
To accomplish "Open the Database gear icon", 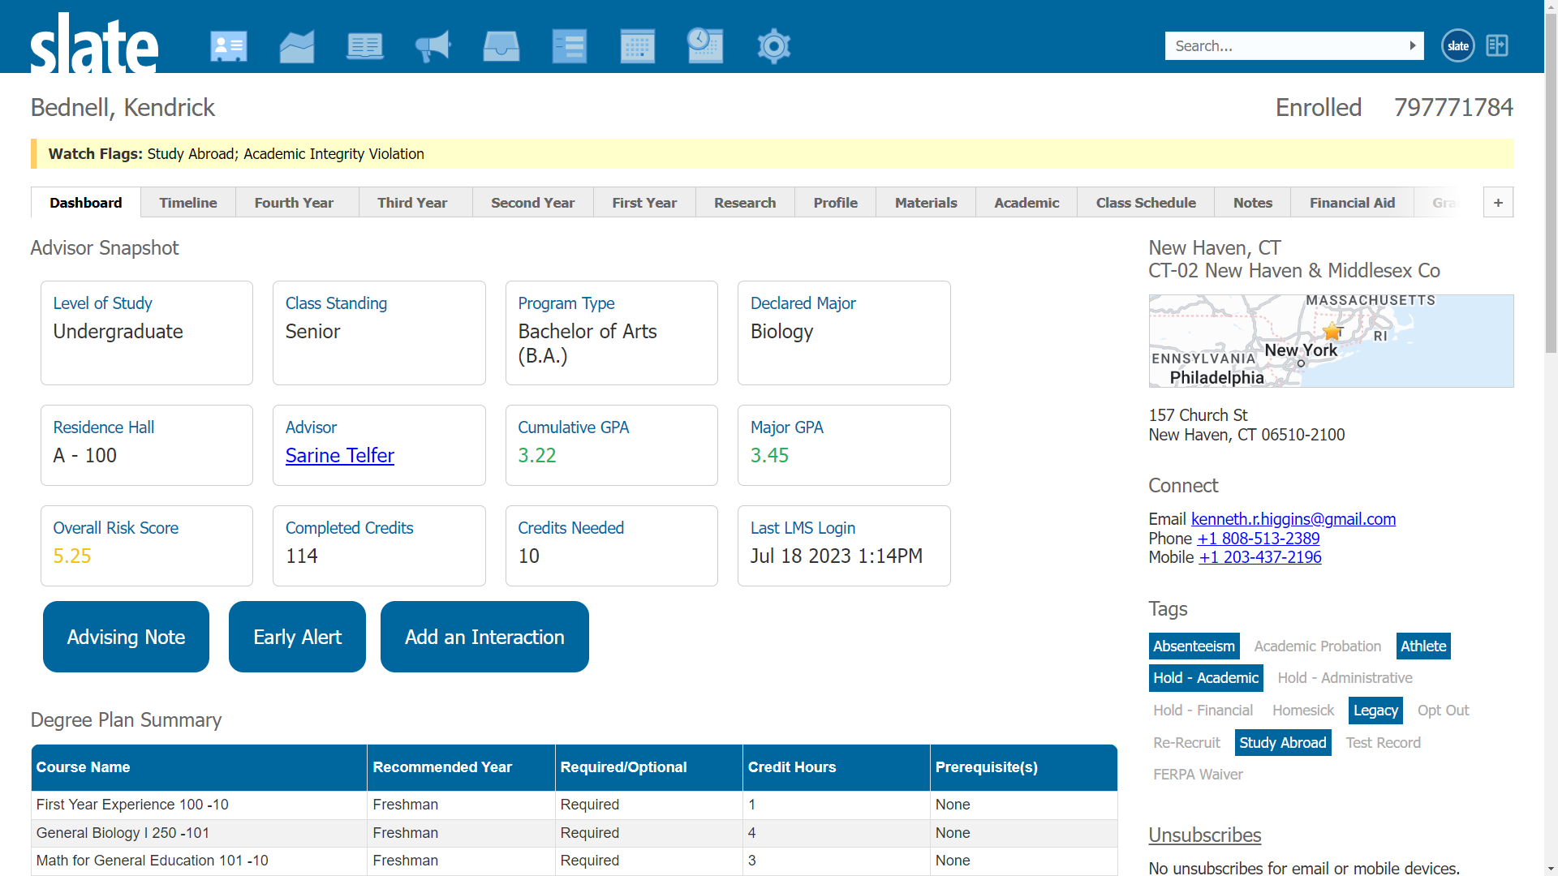I will tap(773, 46).
